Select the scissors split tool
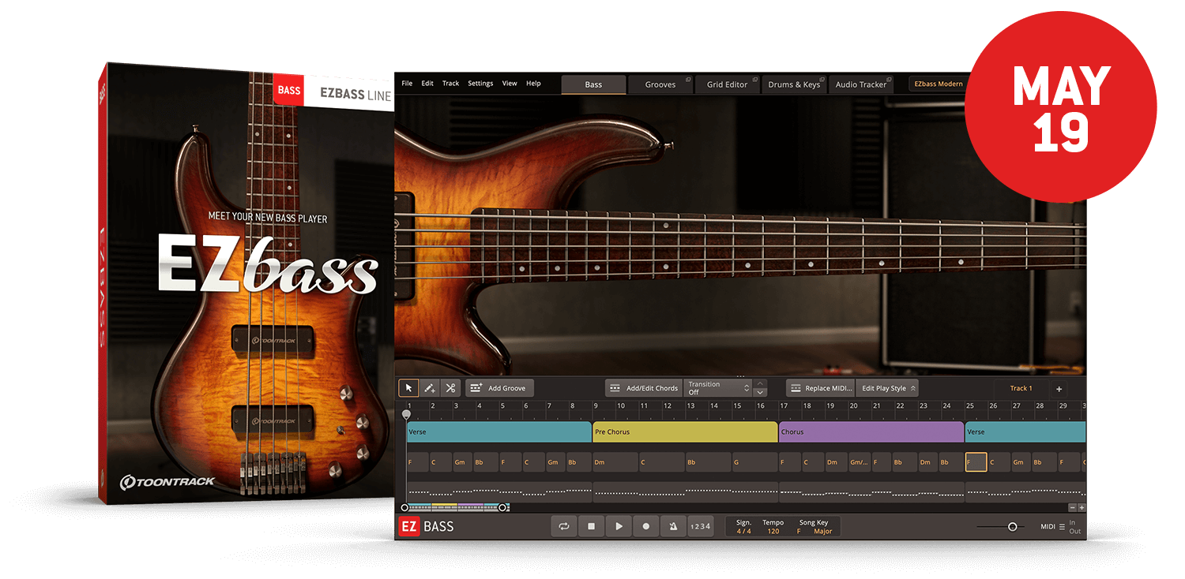Screen dimensions: 1185x579 (x=450, y=388)
